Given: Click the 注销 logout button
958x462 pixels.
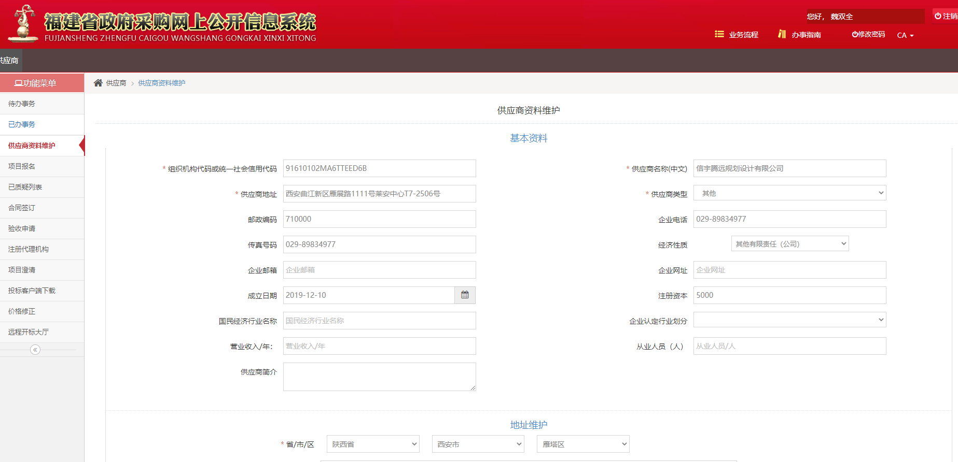Looking at the screenshot, I should pyautogui.click(x=946, y=16).
